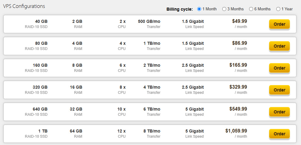Click the 8 TB/mo transfer value
301x145 pixels.
152,131
